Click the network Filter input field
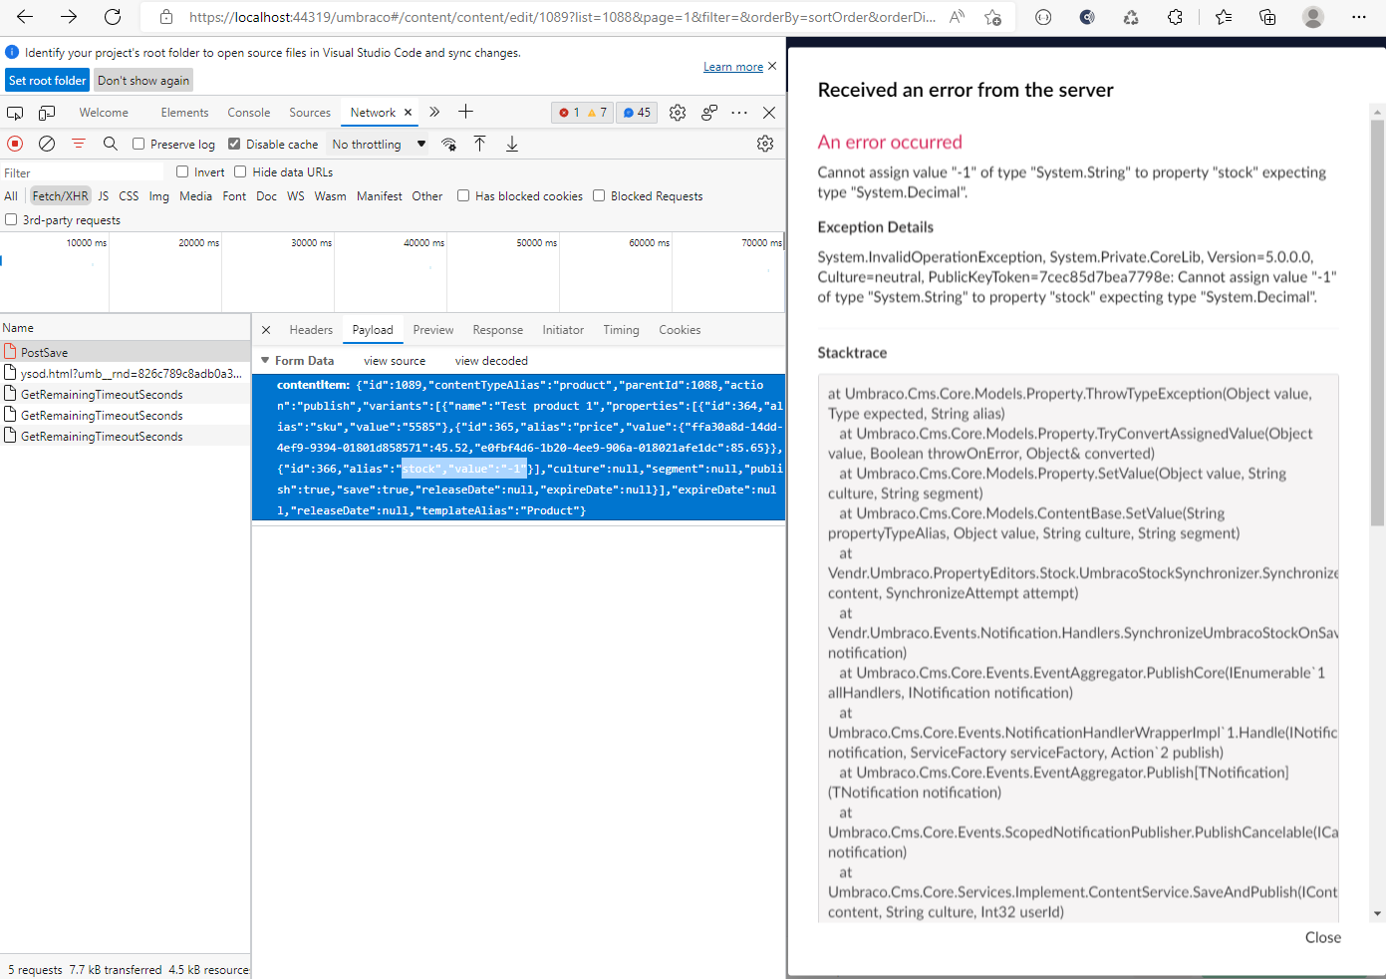The image size is (1386, 979). [85, 172]
